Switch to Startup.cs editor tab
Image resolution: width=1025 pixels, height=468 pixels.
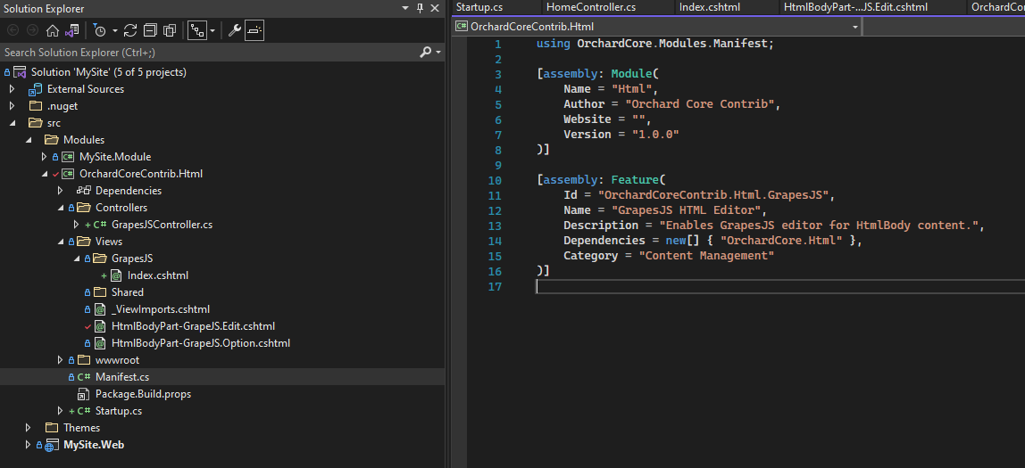tap(479, 7)
